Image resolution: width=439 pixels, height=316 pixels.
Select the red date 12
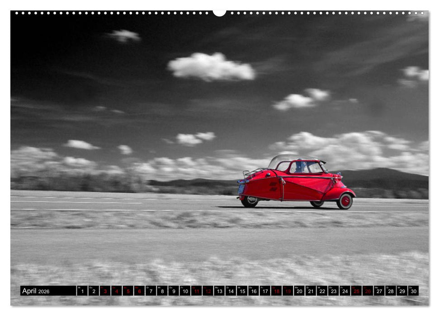(208, 292)
